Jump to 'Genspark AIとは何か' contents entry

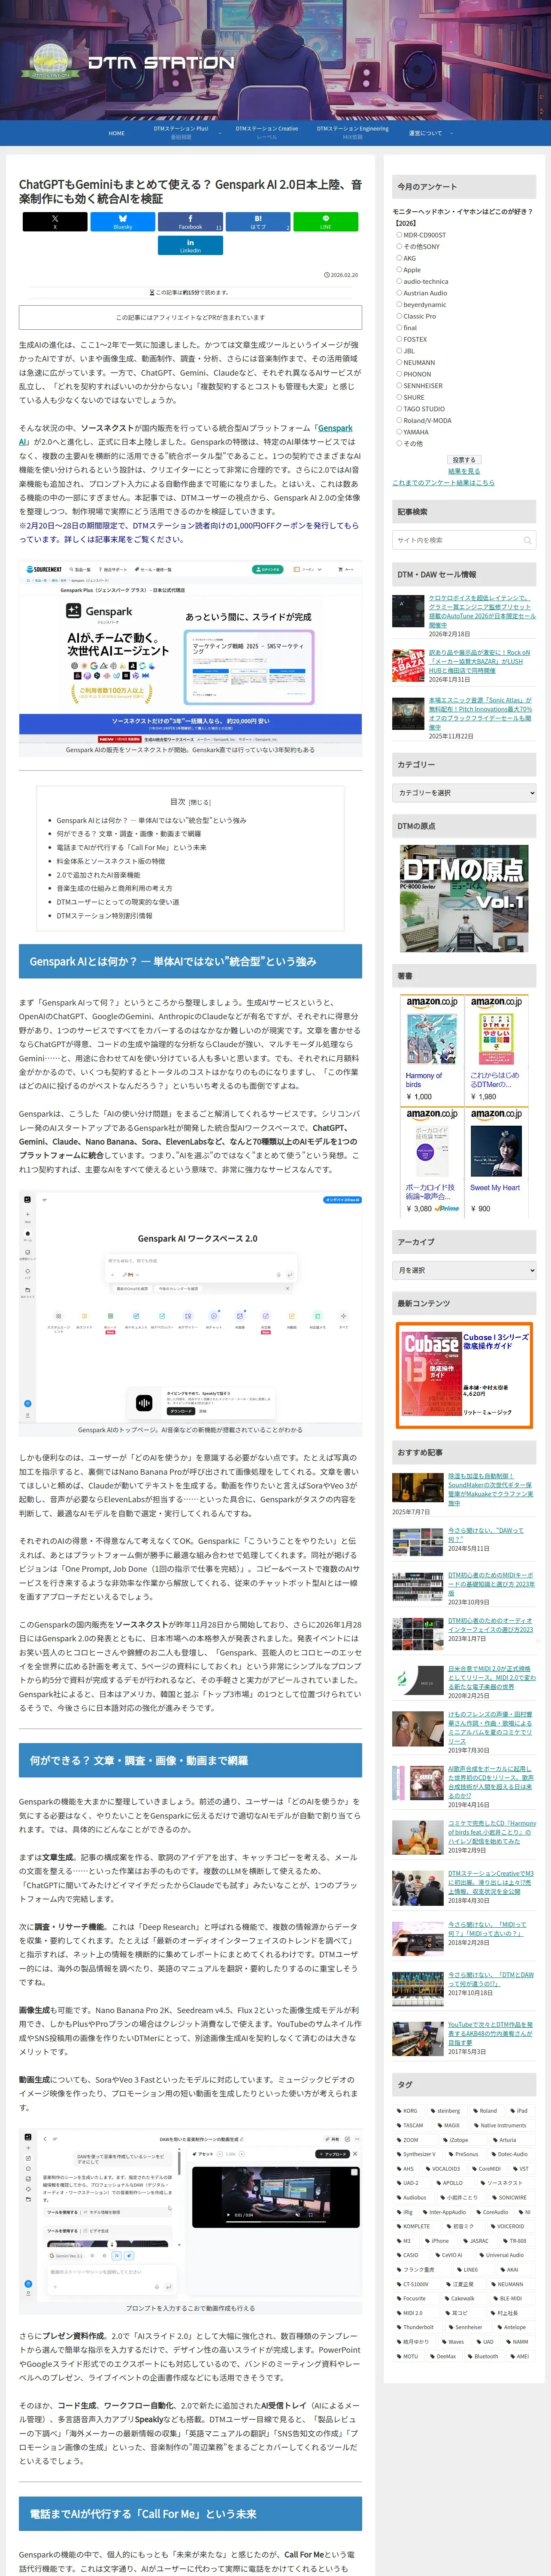[x=151, y=820]
